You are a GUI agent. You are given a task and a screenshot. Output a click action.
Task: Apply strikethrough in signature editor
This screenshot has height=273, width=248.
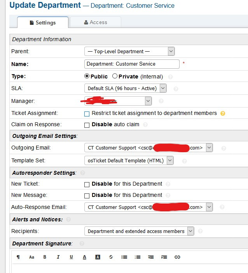(x=111, y=257)
